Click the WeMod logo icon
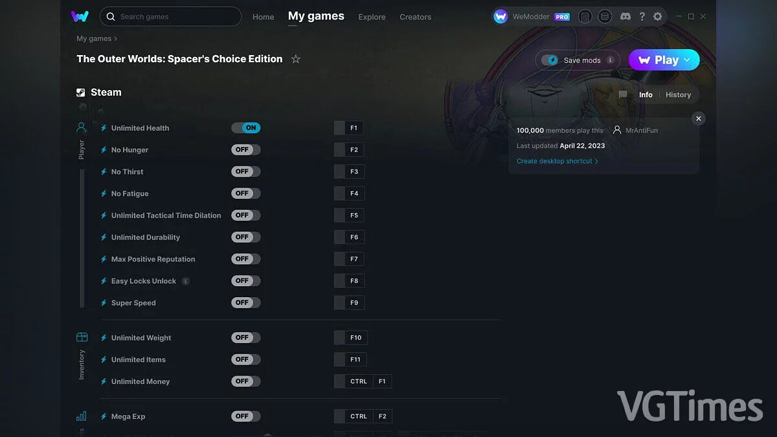 point(80,16)
